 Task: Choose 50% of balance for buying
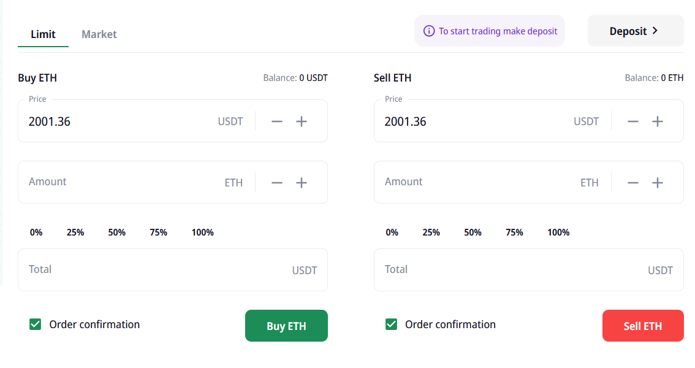tap(116, 232)
